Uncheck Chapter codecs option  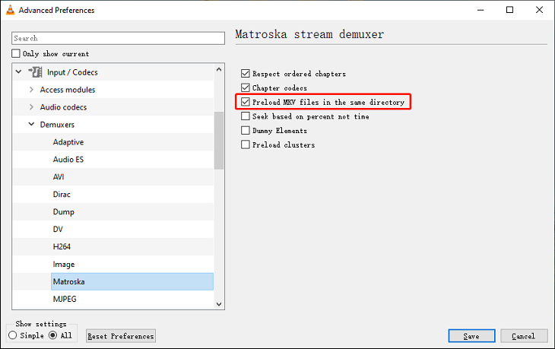pyautogui.click(x=246, y=87)
